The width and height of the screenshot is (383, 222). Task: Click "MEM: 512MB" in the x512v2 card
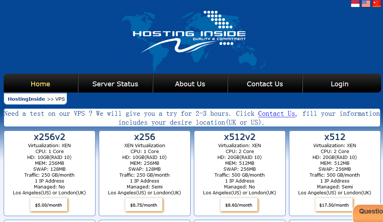click(x=240, y=163)
